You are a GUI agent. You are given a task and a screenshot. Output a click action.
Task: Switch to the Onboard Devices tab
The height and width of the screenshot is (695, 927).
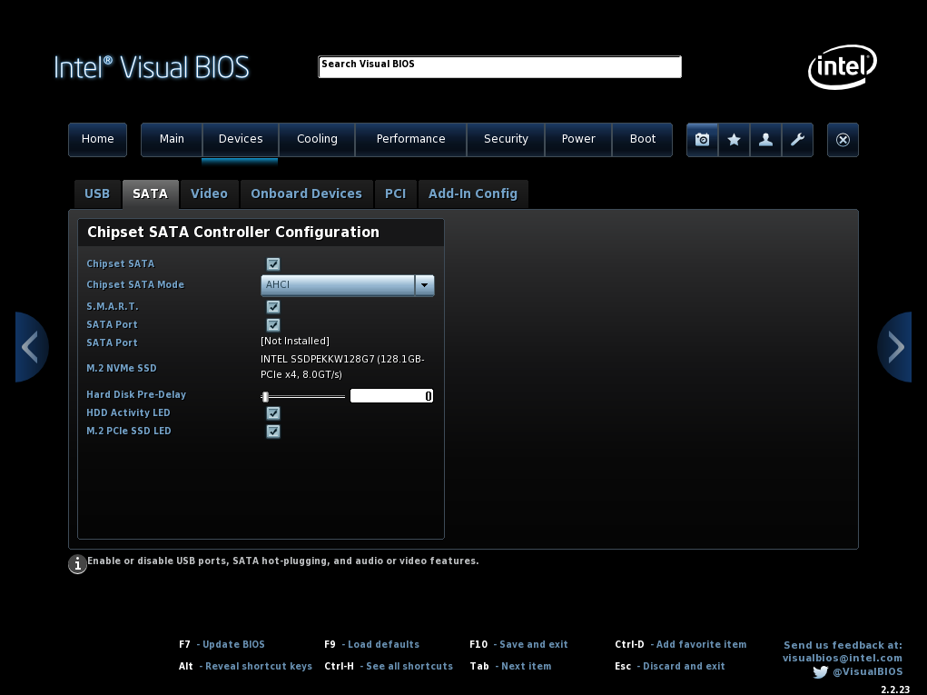point(306,194)
